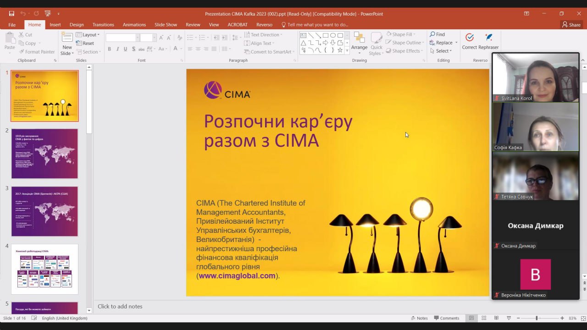Toggle Bold formatting
The width and height of the screenshot is (587, 330).
coord(109,49)
